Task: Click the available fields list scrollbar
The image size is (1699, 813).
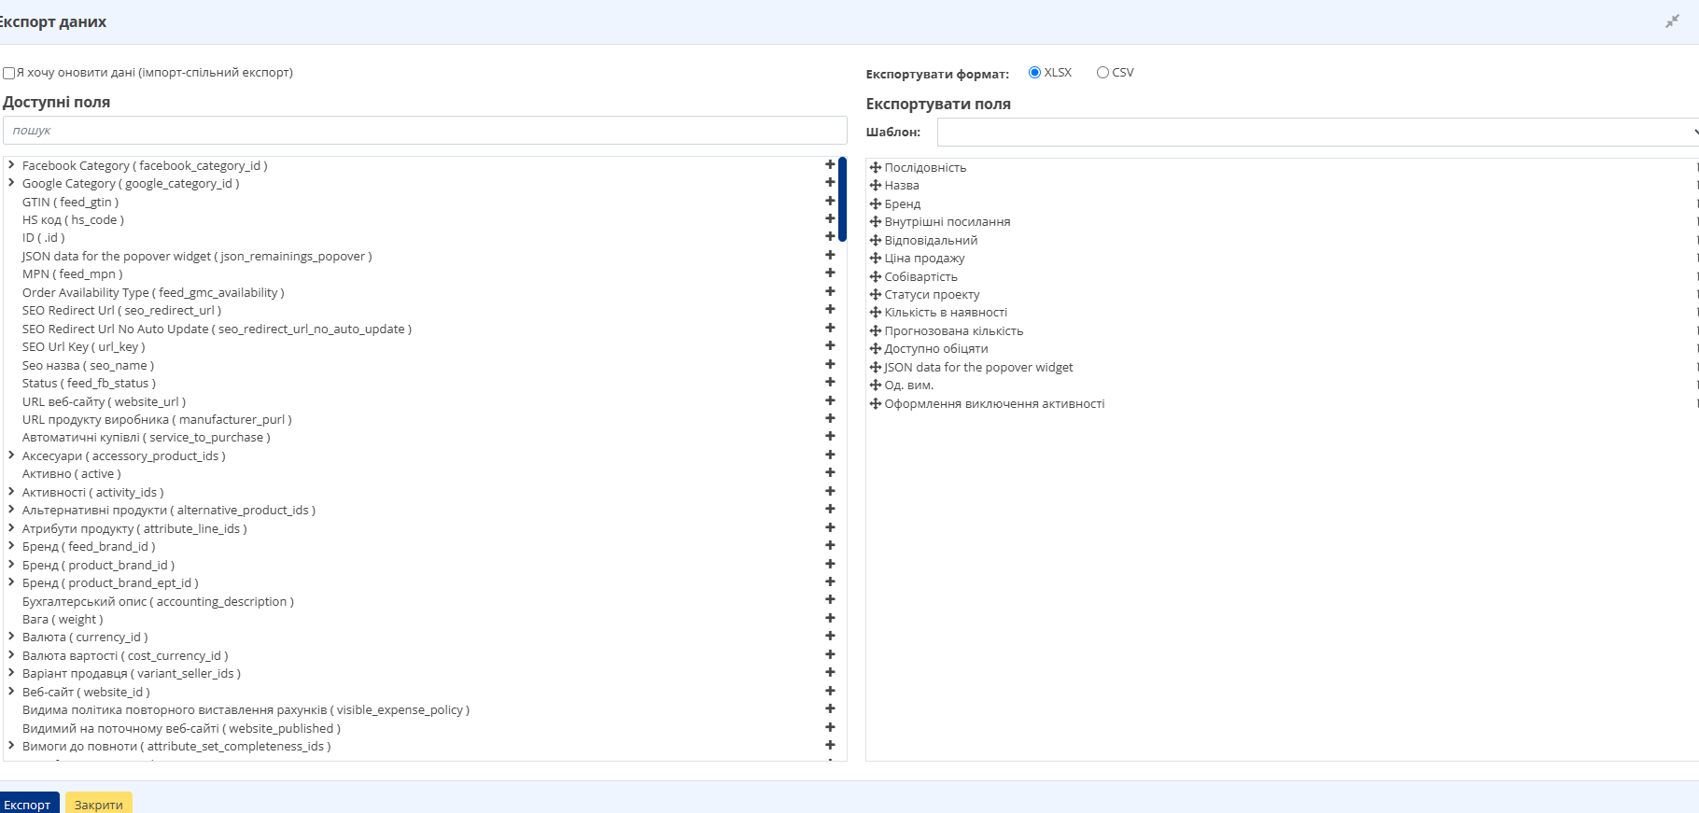Action: click(842, 200)
